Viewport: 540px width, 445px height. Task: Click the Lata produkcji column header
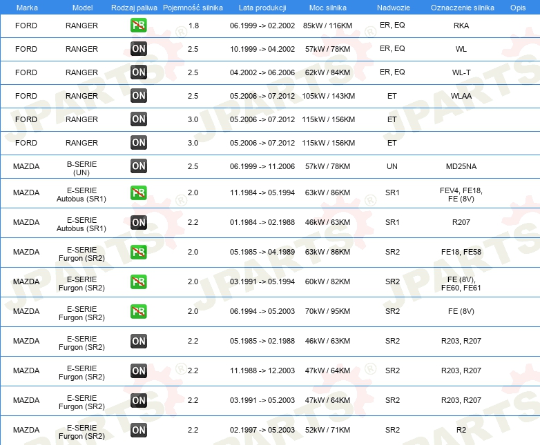tap(262, 8)
